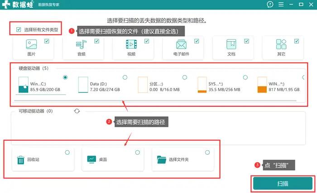317x193 pixels.
Task: Select the SYS drive radio button
Action: pyautogui.click(x=245, y=77)
